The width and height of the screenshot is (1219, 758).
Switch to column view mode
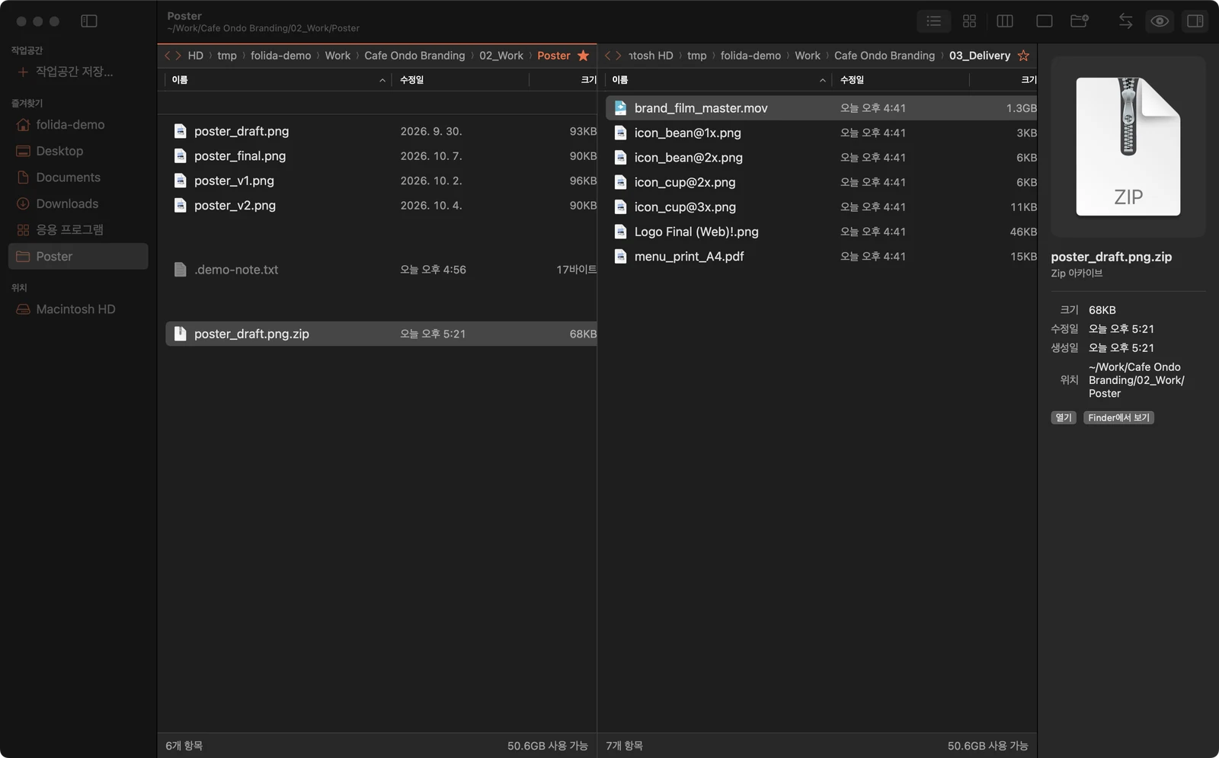click(x=1005, y=21)
